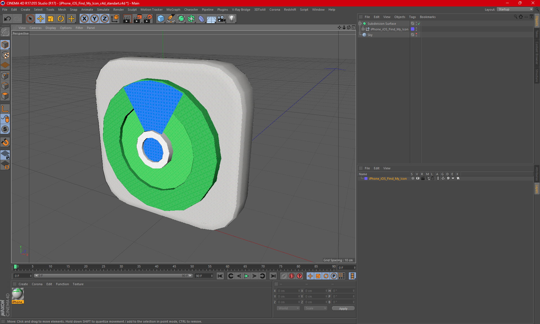Open the Spline Pen tool

click(x=171, y=19)
